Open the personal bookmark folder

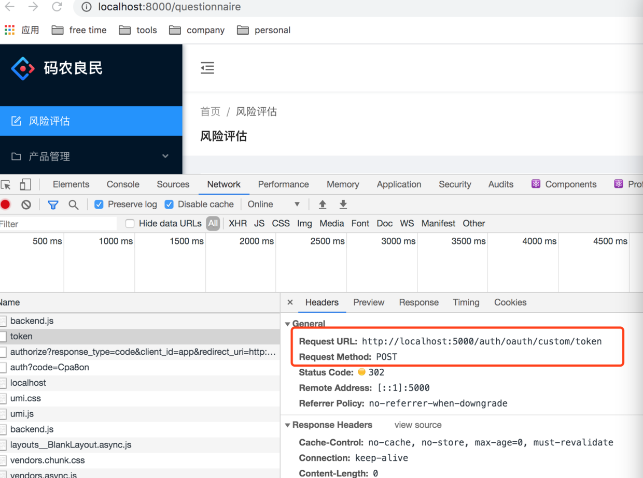click(x=263, y=30)
